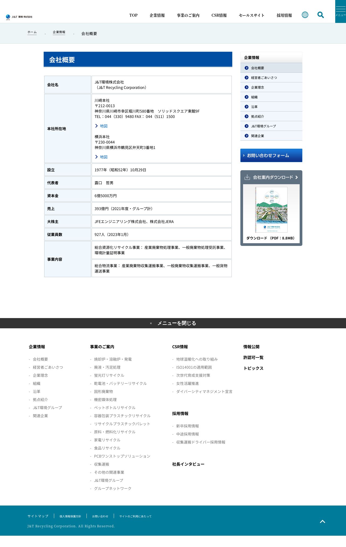The height and width of the screenshot is (547, 346).
Task: Click arrow icon next to 企業理念 in sidebar
Action: pos(247,87)
